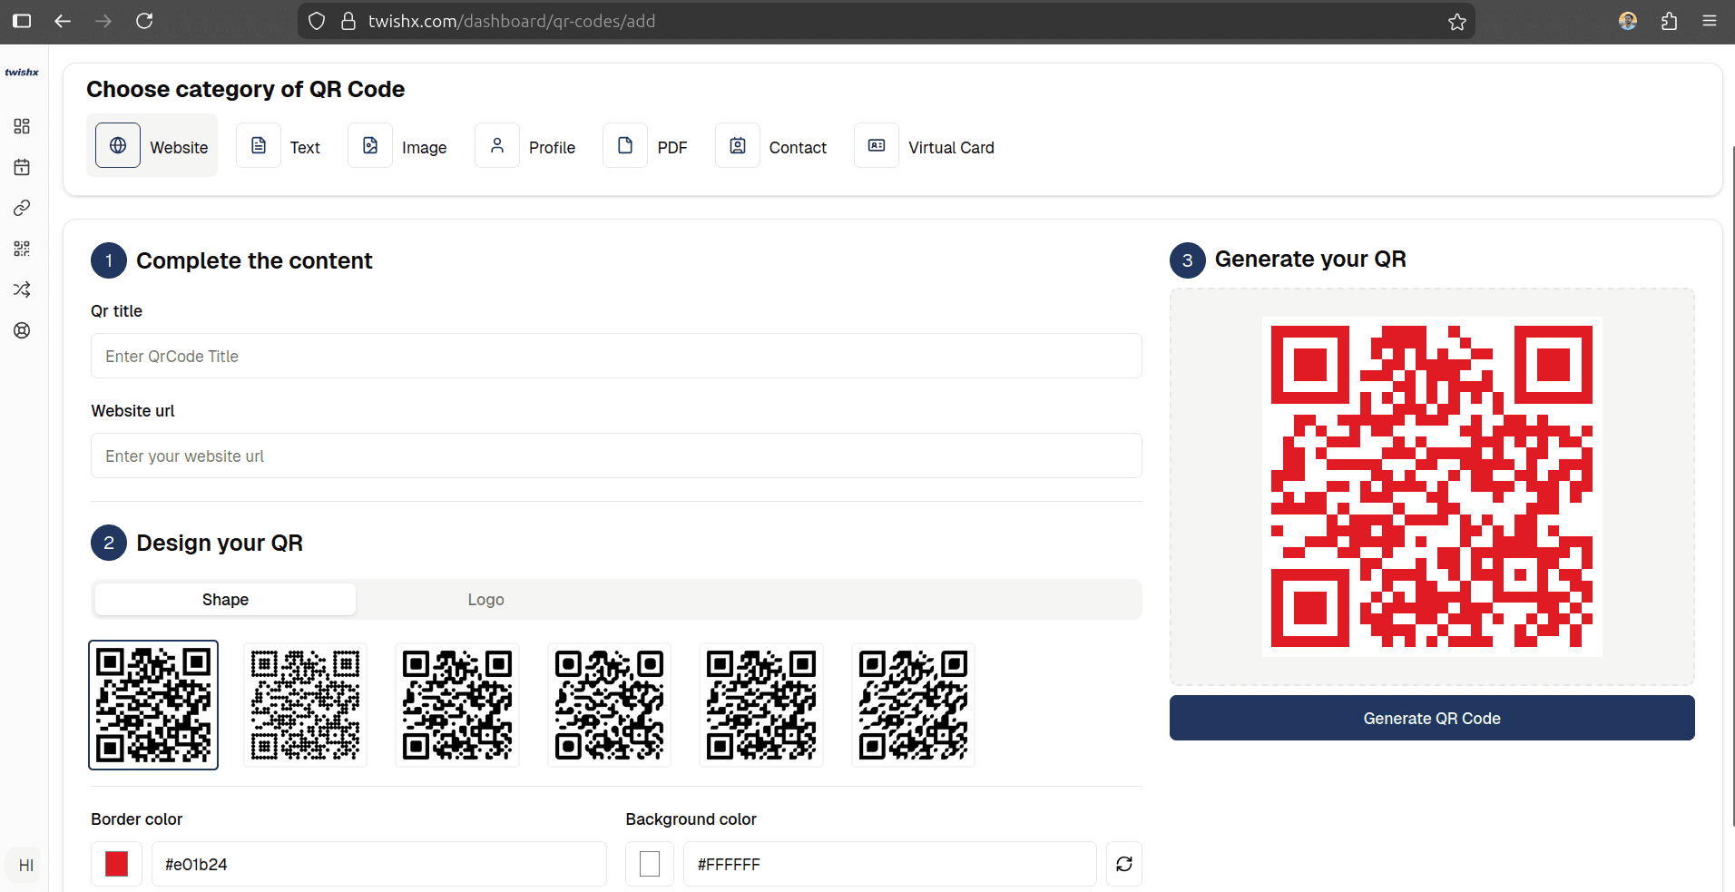Select the sixth QR shape thumbnail
1735x892 pixels.
pyautogui.click(x=913, y=705)
